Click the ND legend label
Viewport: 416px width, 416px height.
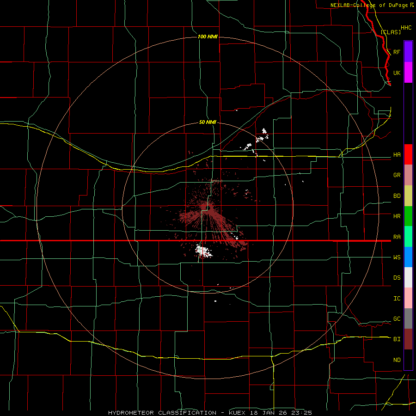click(397, 360)
